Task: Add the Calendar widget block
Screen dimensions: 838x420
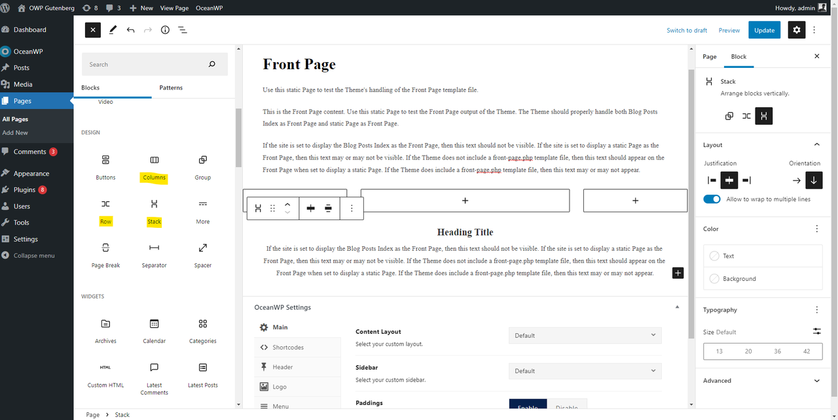Action: click(155, 331)
